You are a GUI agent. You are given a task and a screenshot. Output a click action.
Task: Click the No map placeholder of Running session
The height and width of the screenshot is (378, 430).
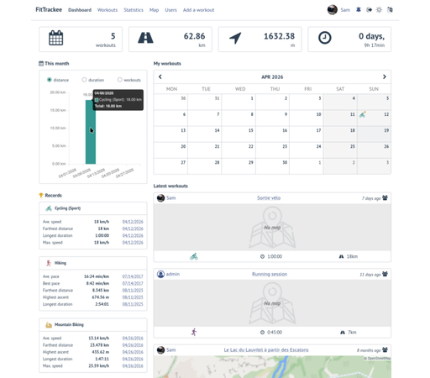(x=272, y=303)
